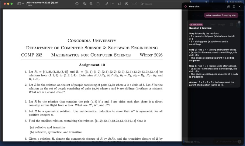This screenshot has width=245, height=146.
Task: Click 'Step 2:' label in Nora reply
Action: click(x=193, y=50)
